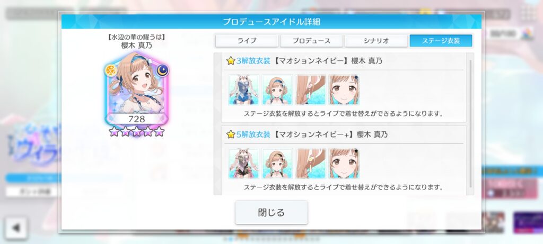Click the star icon beside 5解放衣装
This screenshot has height=244, width=543.
231,134
